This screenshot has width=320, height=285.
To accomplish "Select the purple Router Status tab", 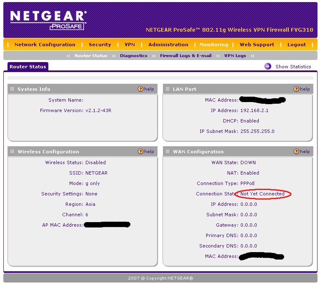I will pos(28,67).
